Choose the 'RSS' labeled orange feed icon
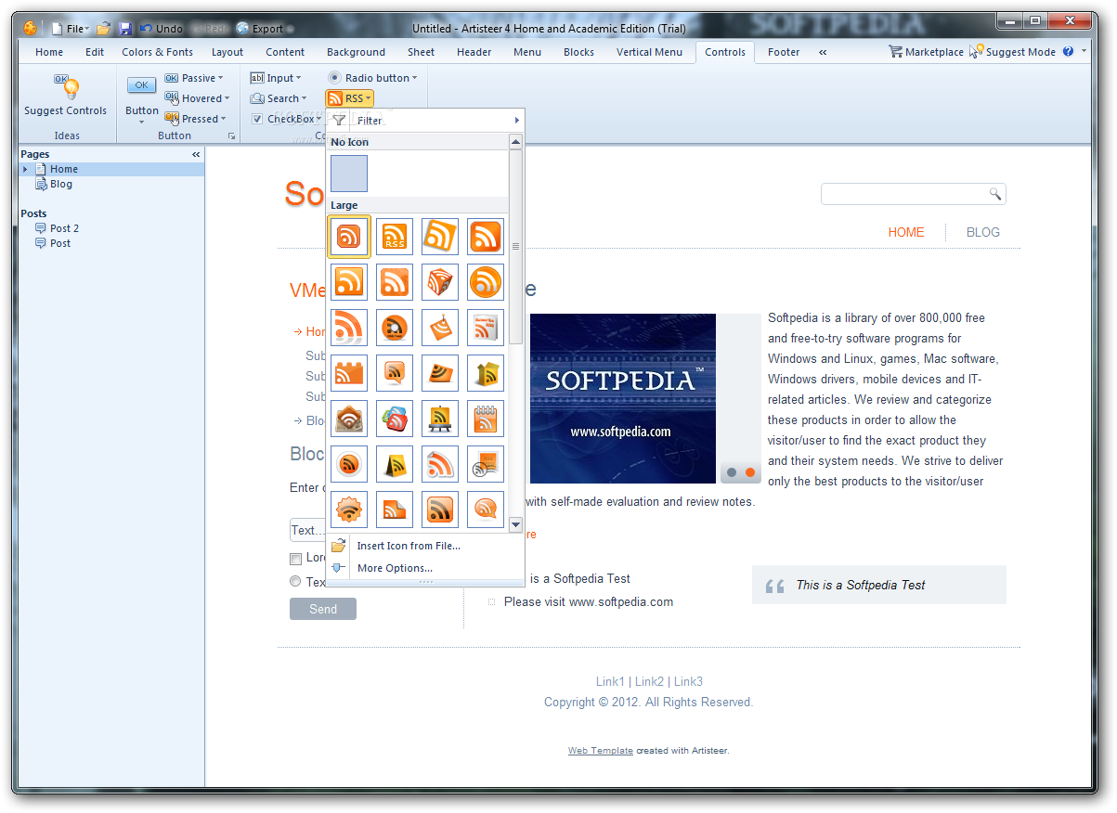Image resolution: width=1117 pixels, height=813 pixels. coord(395,237)
